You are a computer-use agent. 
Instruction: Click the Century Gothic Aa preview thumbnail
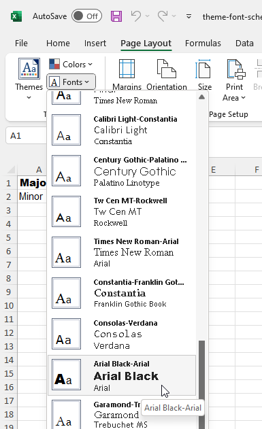66,171
